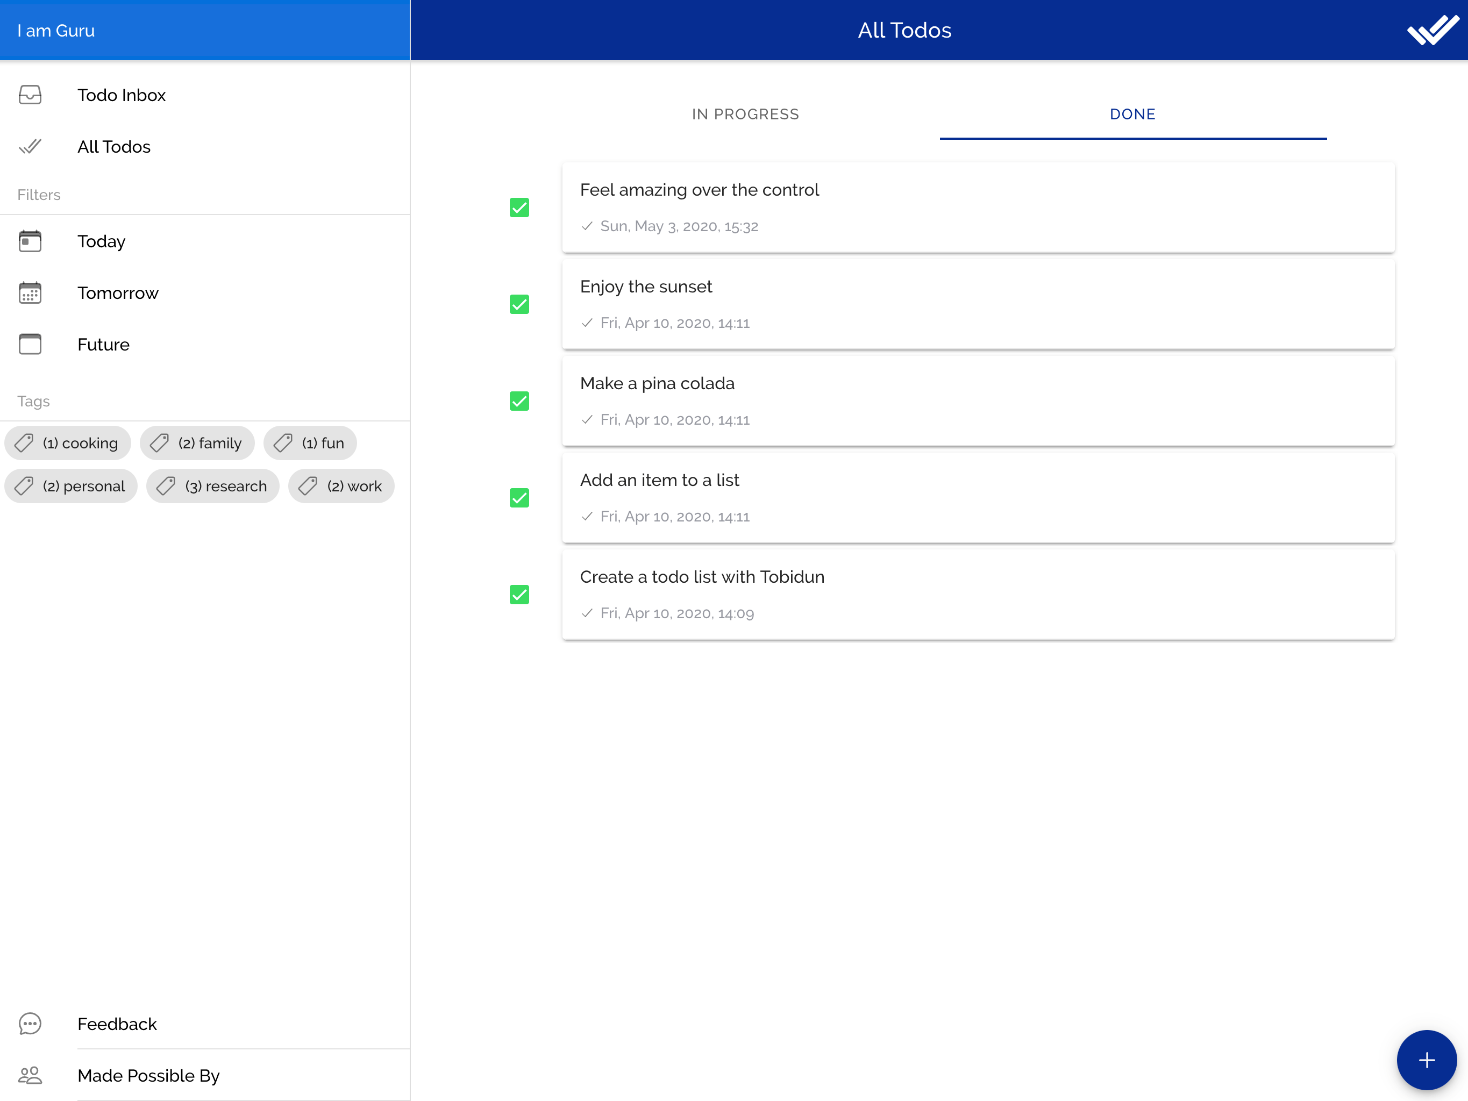
Task: Click the Tomorrow calendar icon
Action: pyautogui.click(x=30, y=292)
